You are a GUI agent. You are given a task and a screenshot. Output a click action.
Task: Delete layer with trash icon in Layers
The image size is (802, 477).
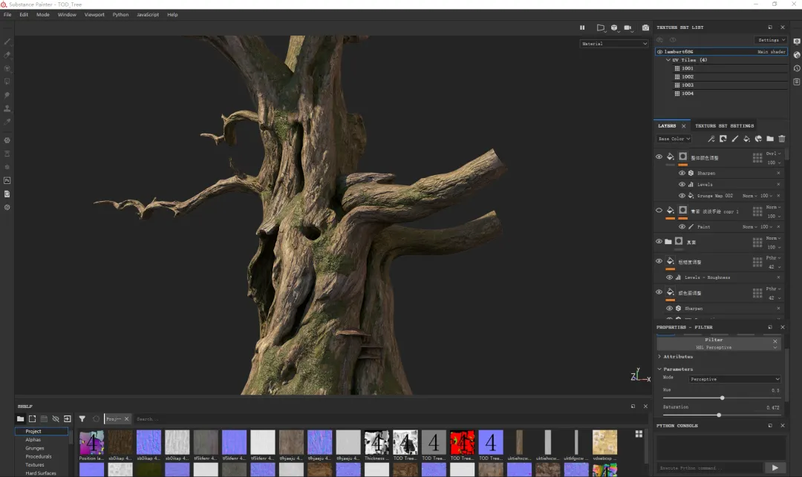[782, 139]
